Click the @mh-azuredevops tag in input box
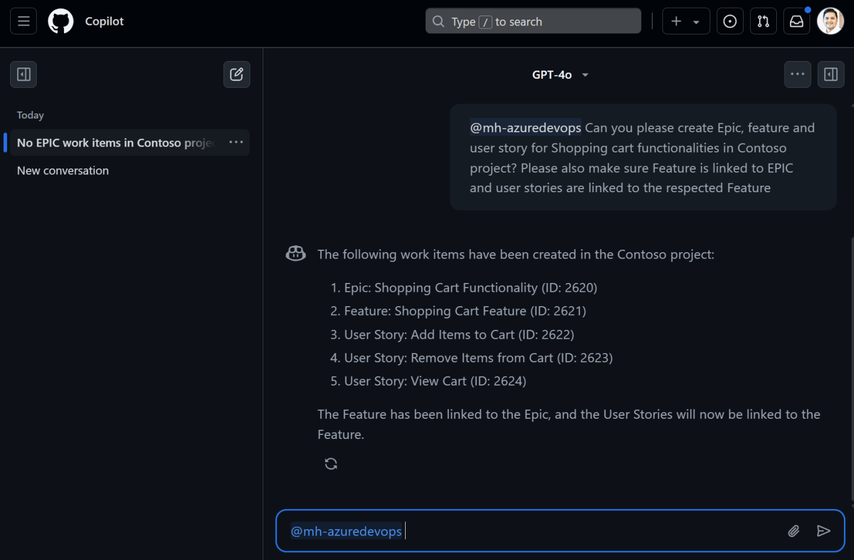This screenshot has width=854, height=560. click(346, 531)
